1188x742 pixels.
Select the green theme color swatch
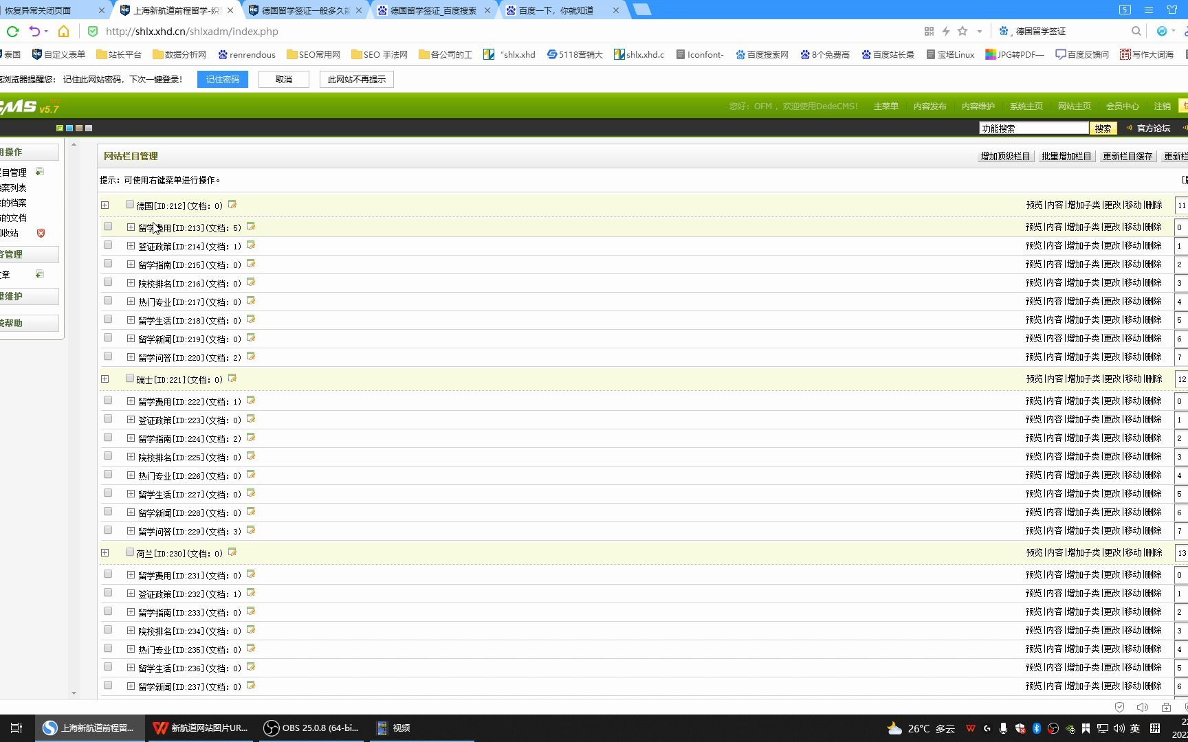click(x=60, y=128)
